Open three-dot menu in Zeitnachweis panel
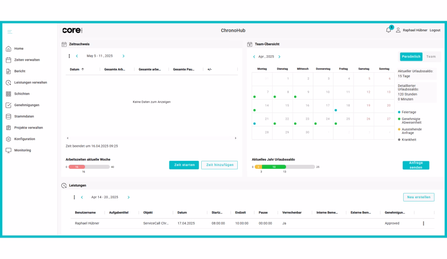The height and width of the screenshot is (259, 447). click(x=69, y=56)
